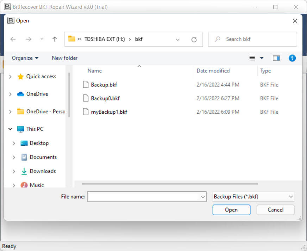Click the B icon in Open dialog title

click(x=11, y=20)
